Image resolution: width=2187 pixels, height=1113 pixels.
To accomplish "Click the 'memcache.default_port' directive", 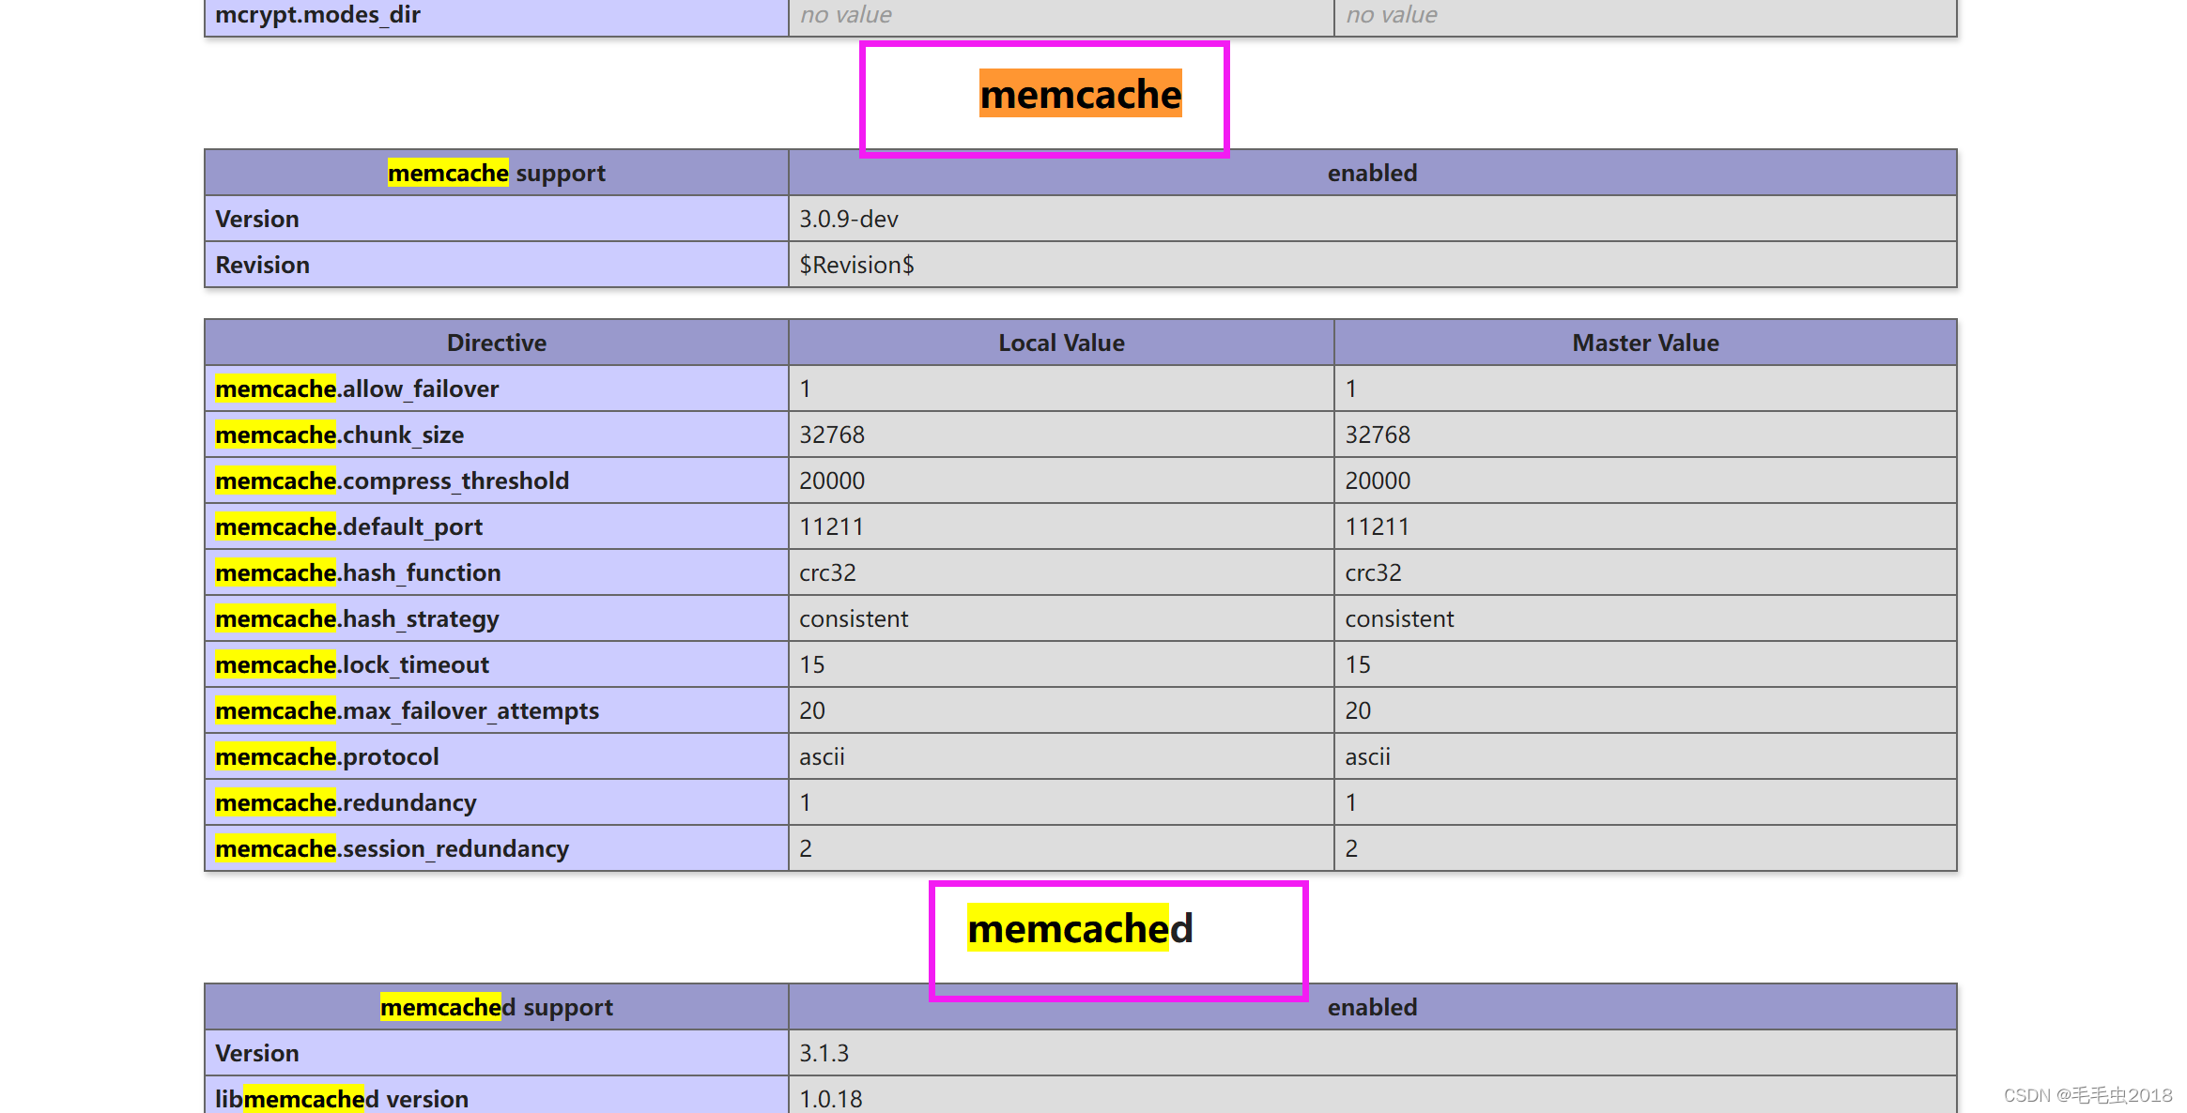I will pyautogui.click(x=348, y=526).
